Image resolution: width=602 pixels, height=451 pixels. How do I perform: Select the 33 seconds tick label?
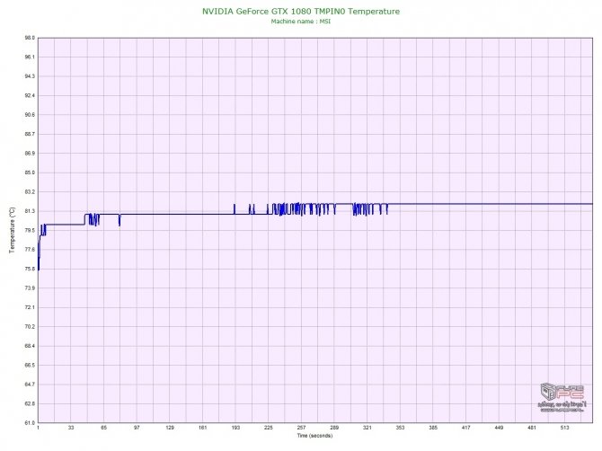tap(71, 428)
